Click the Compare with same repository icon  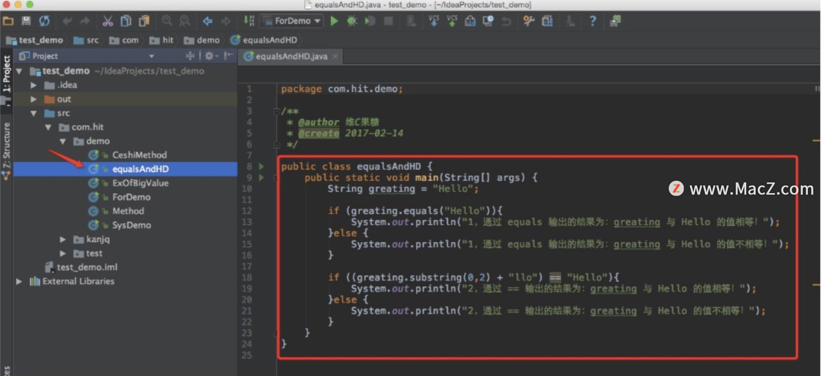pyautogui.click(x=470, y=21)
